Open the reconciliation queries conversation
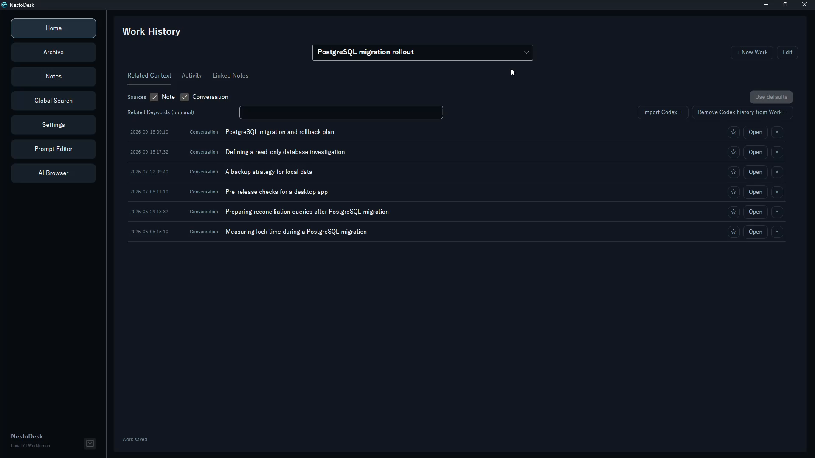Image resolution: width=815 pixels, height=458 pixels. coord(755,212)
